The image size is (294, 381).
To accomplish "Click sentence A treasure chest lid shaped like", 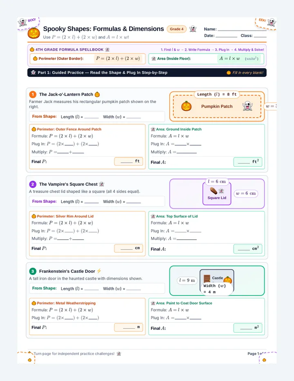I will pos(85,191).
